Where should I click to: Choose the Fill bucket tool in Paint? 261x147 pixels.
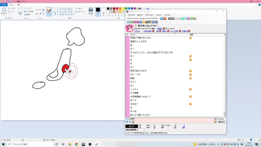coord(40,10)
